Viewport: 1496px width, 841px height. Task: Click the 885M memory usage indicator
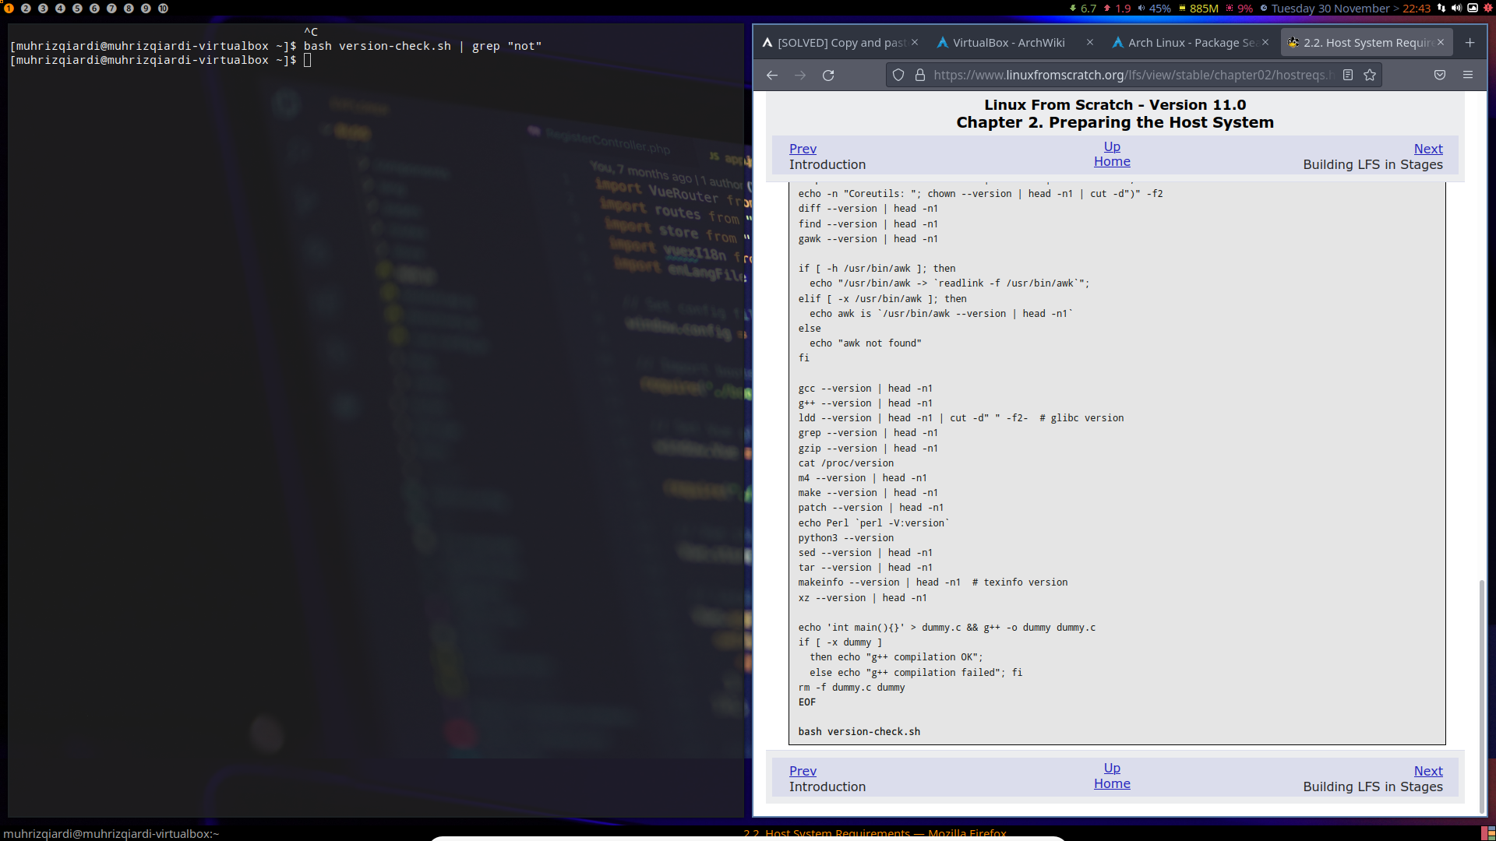[1198, 9]
